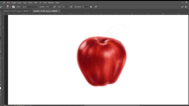Expand the Opacity slider dropdown arrow
The image size is (189, 106).
(x=51, y=7)
